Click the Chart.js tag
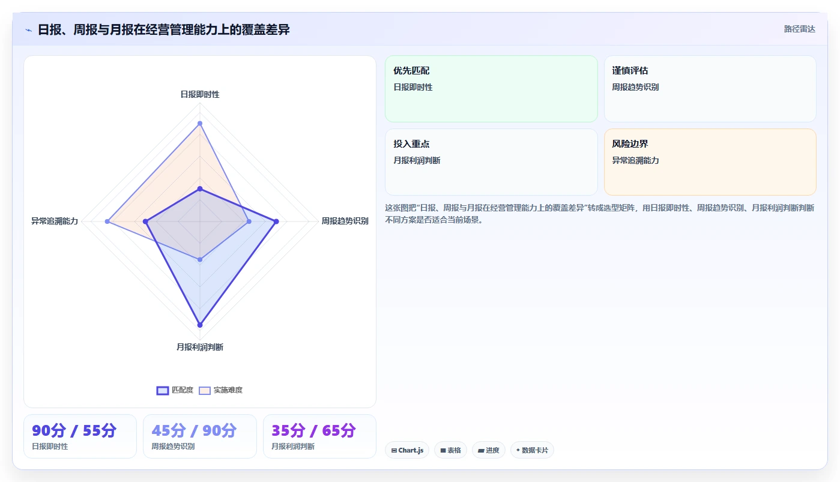 tap(407, 450)
